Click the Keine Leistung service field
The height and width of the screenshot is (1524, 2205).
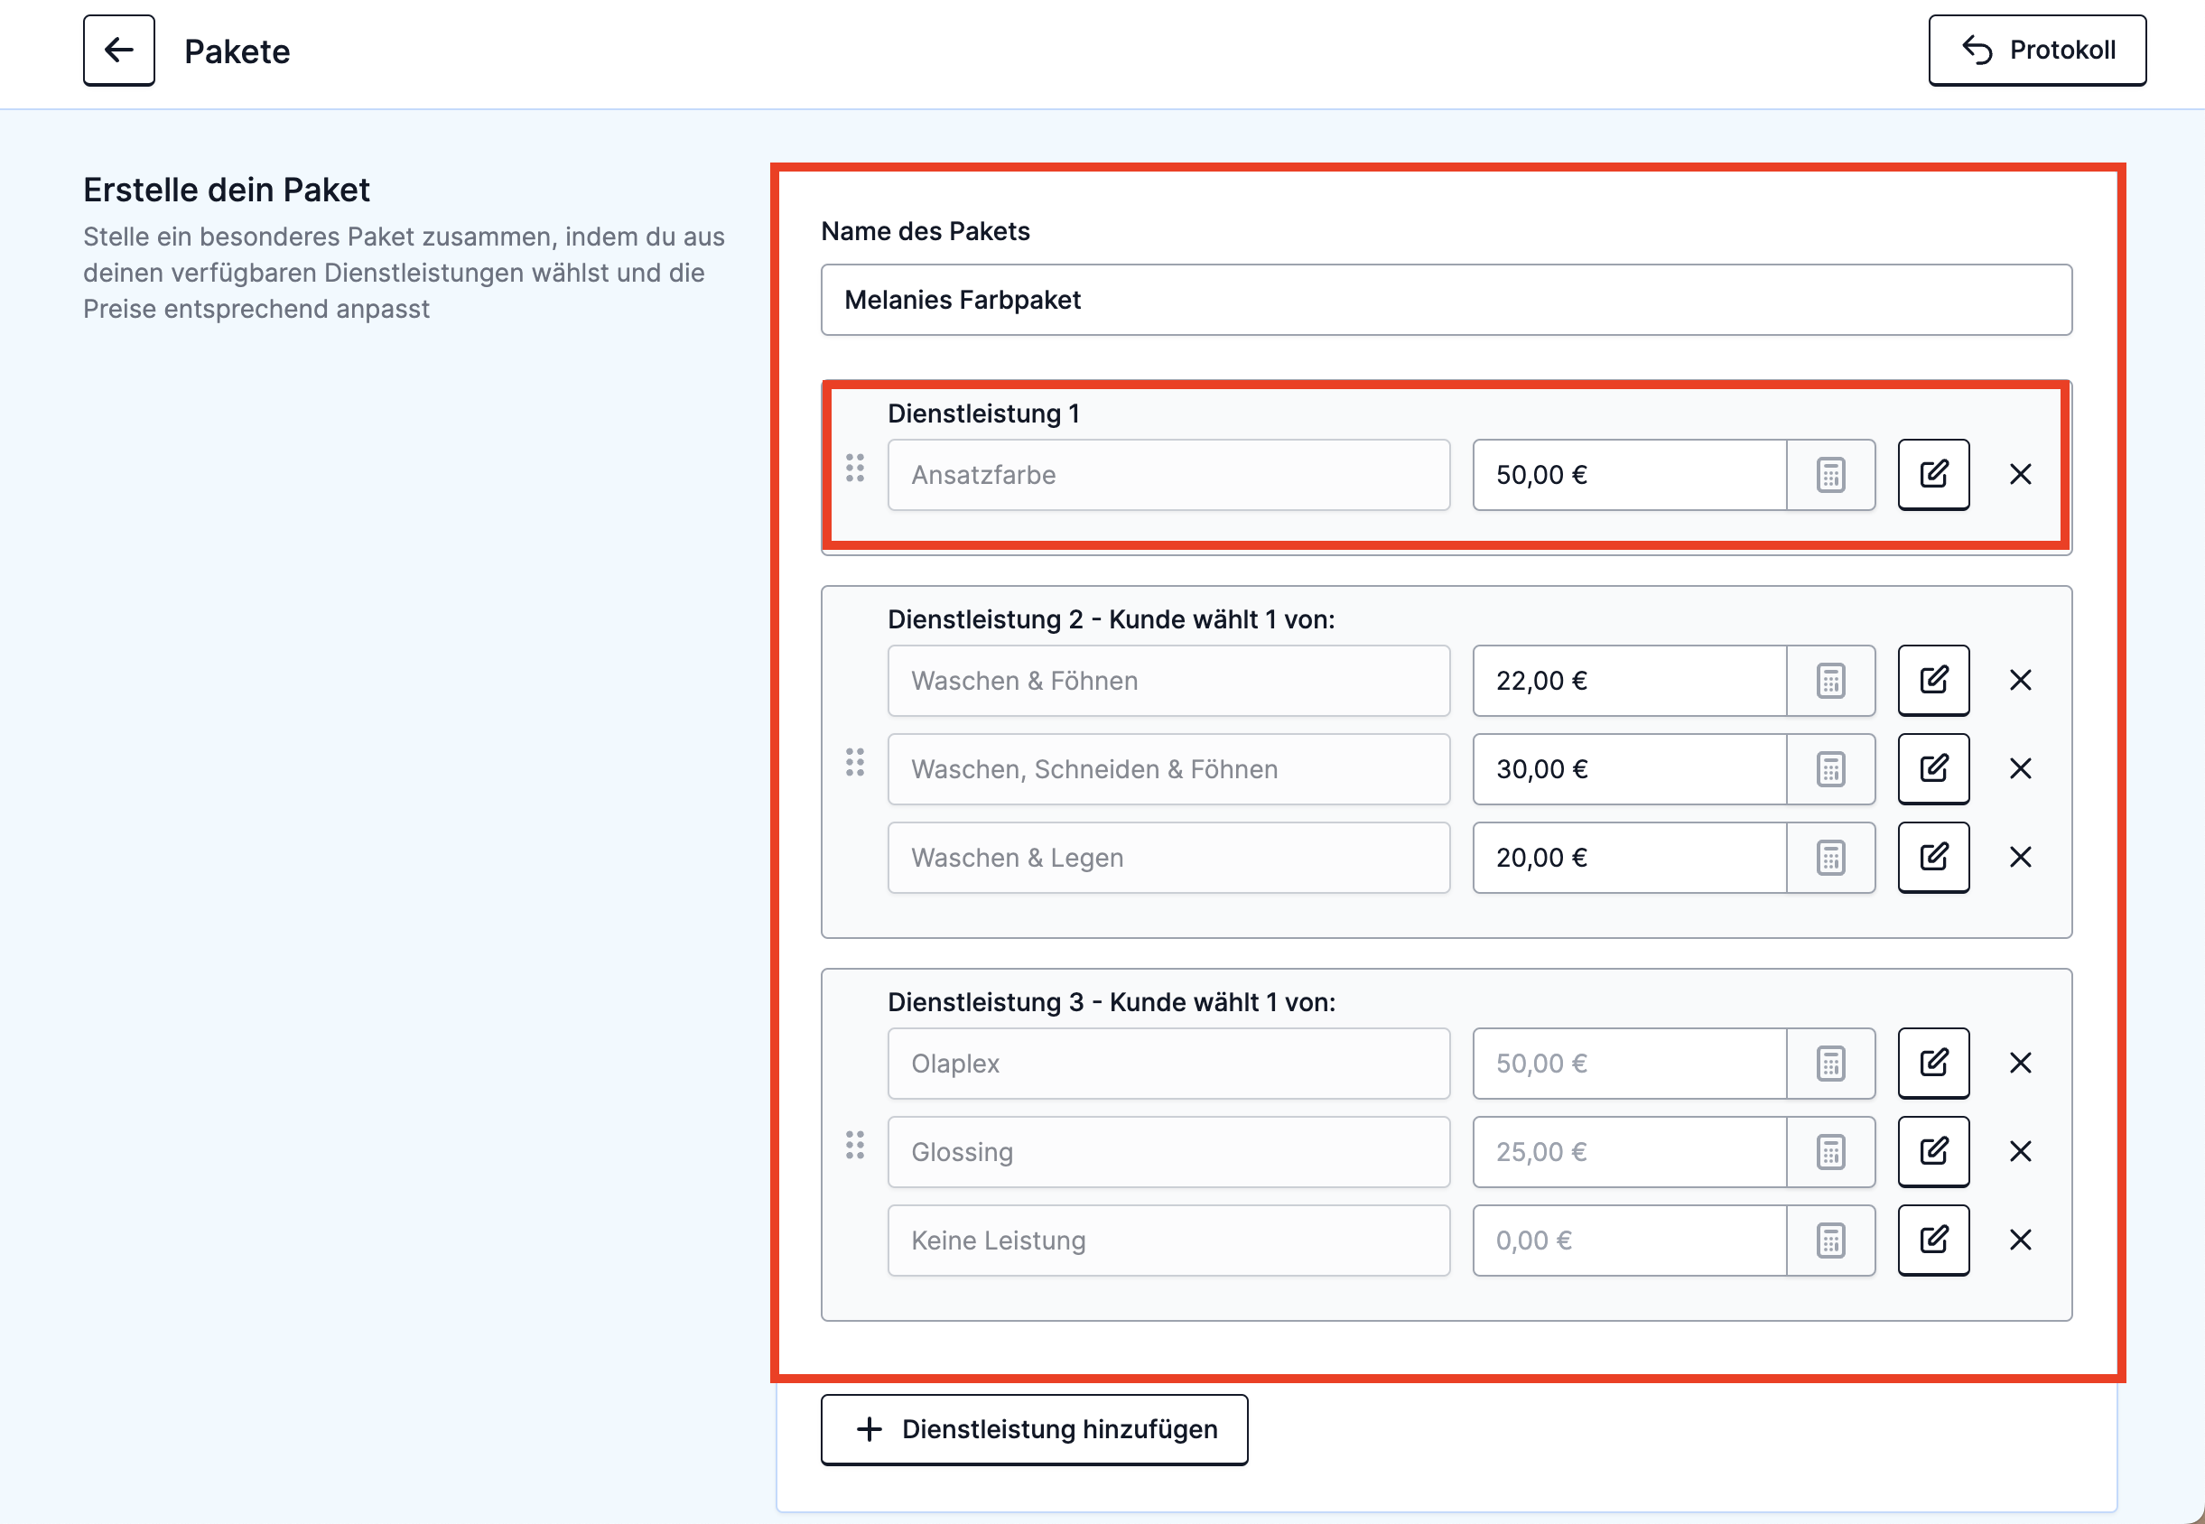(x=1169, y=1241)
